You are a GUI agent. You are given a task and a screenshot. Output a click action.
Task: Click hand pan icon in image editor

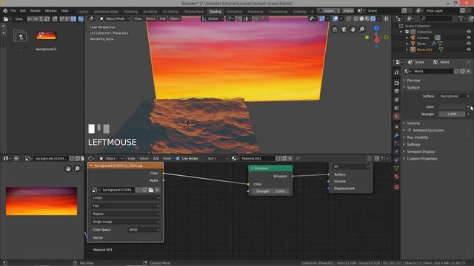(x=68, y=168)
